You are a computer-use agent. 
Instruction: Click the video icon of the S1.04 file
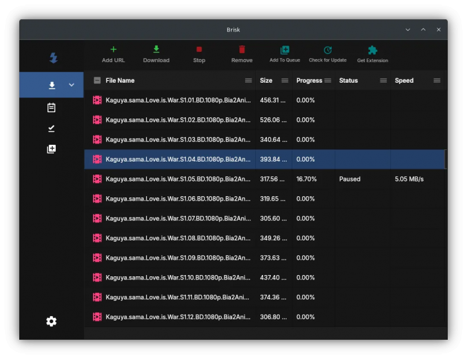coord(97,159)
